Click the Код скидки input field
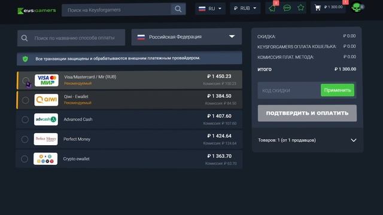The image size is (383, 215). [x=289, y=90]
